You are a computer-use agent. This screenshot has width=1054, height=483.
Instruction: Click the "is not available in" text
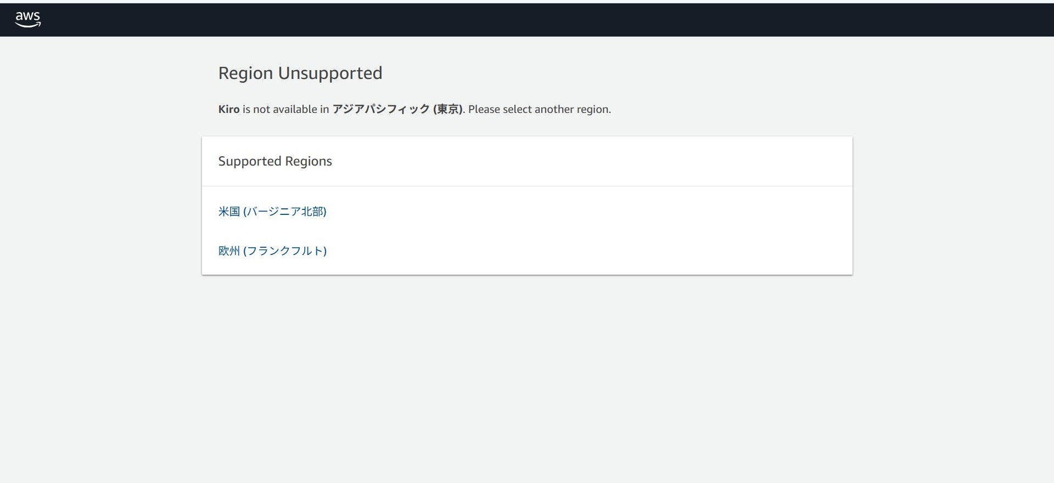pyautogui.click(x=285, y=110)
